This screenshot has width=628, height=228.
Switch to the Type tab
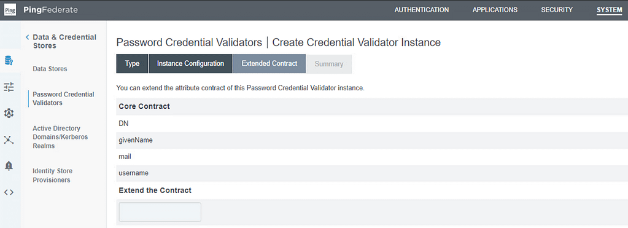click(x=132, y=64)
